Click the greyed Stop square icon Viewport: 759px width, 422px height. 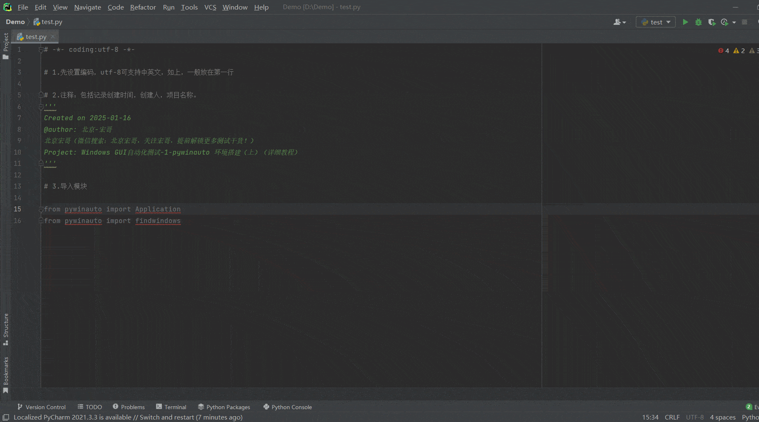pos(744,22)
